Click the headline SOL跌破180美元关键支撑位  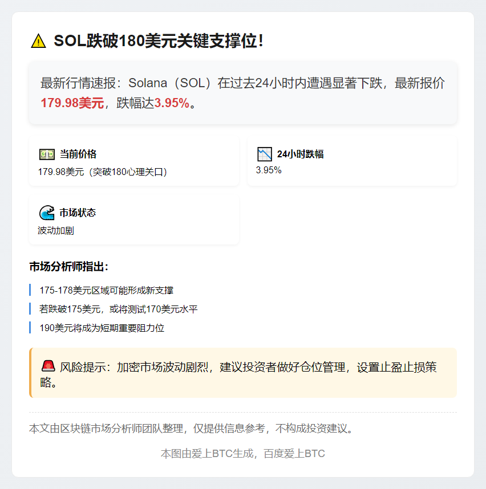point(159,41)
